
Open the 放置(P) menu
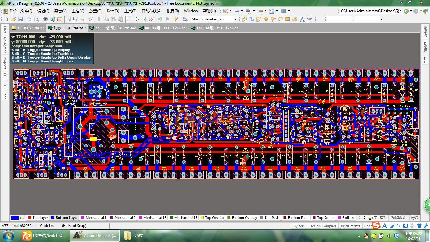pos(95,11)
